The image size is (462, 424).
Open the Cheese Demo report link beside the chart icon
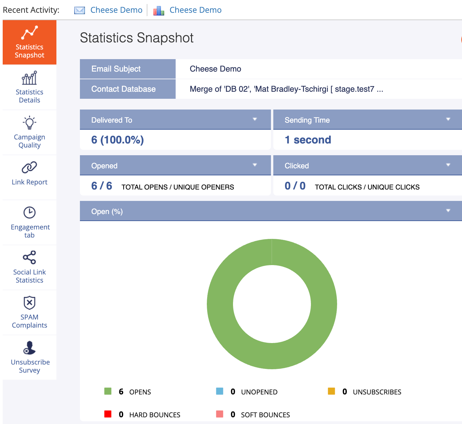click(195, 10)
